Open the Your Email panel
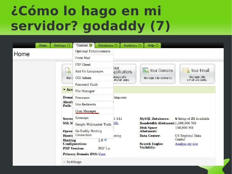The height and width of the screenshot is (174, 232). (x=197, y=74)
